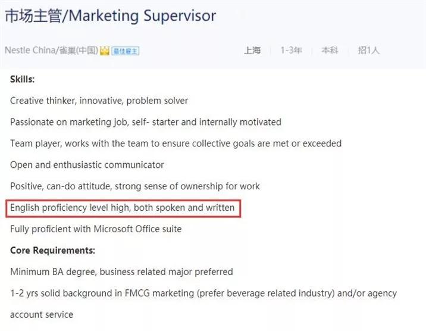
Task: Click the "Passionate on marketing job" line
Action: coord(145,122)
